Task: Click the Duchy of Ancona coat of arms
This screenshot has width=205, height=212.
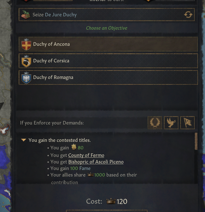Action: point(26,44)
